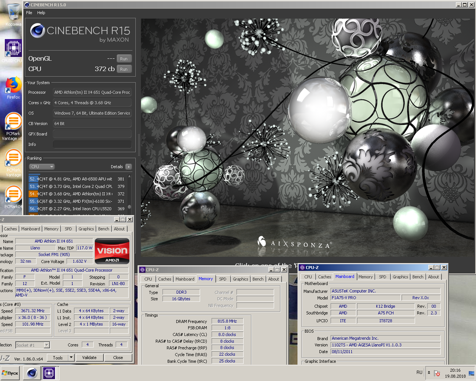
Task: Click the BIOS date 08/11/2011 field
Action: 386,352
